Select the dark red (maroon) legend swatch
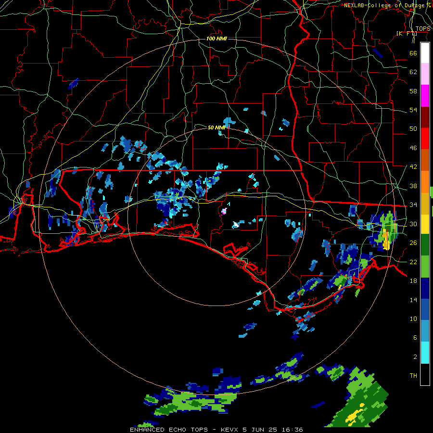433x433 pixels. click(x=425, y=117)
